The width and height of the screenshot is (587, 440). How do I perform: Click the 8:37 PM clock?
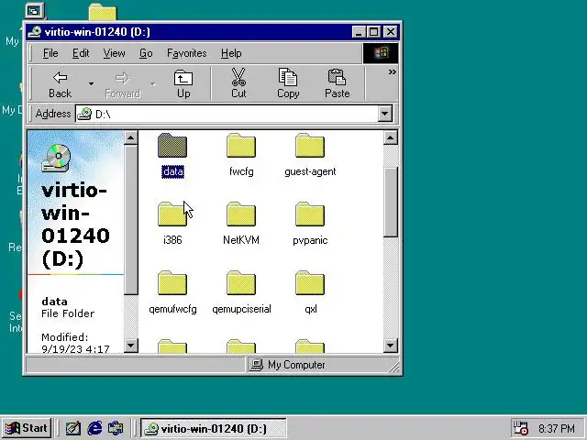[x=557, y=428]
